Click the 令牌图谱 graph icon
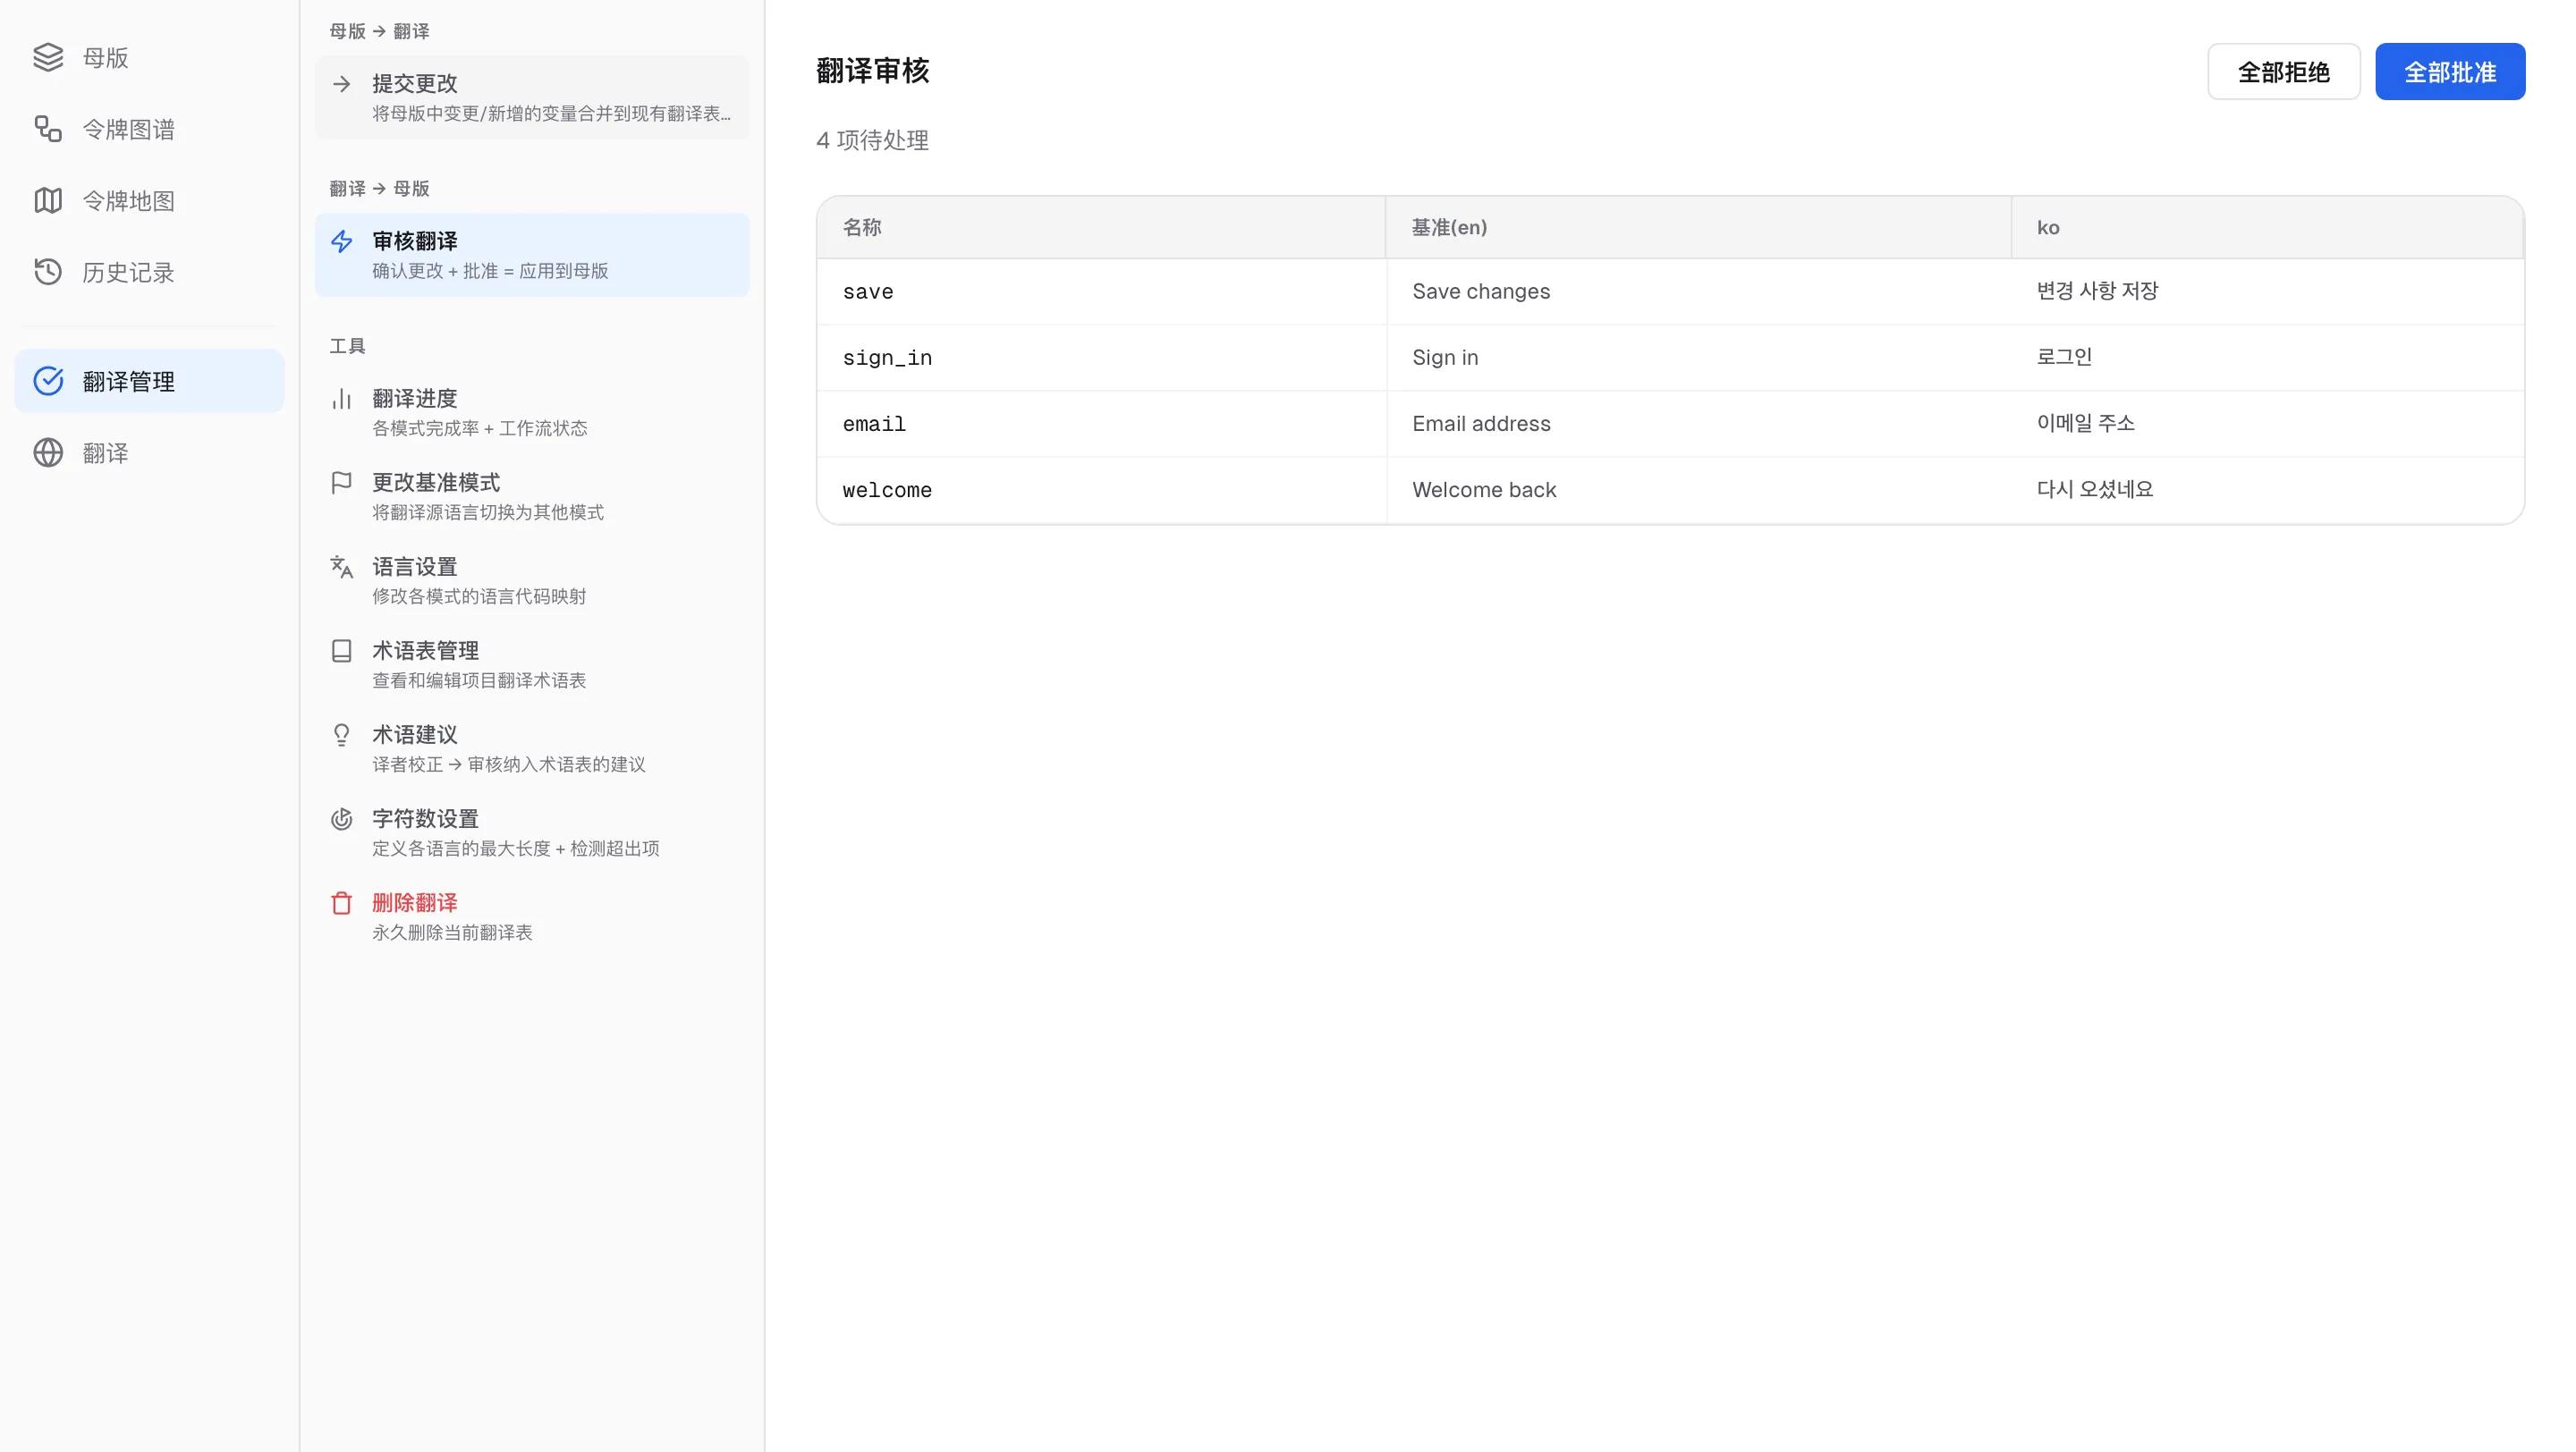Screen dimensions: 2576x1452 coord(48,129)
